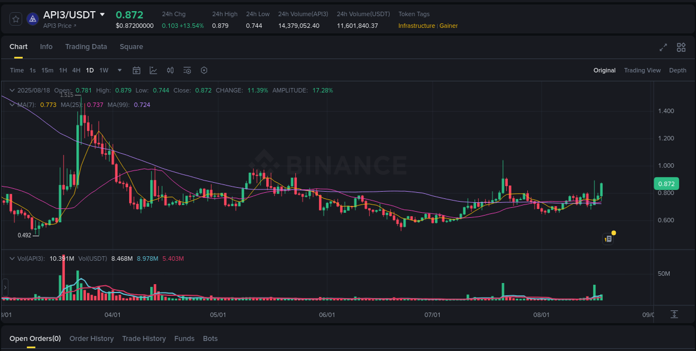Click the download chart data icon
696x351 pixels.
point(674,314)
